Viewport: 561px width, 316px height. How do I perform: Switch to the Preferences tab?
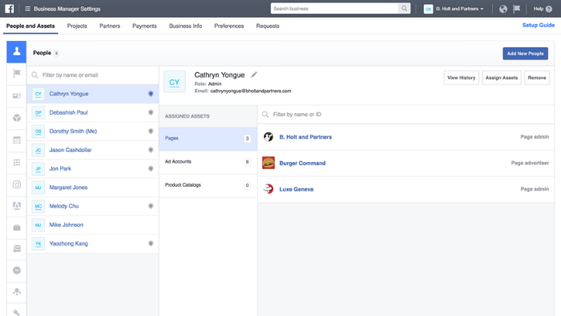tap(229, 26)
